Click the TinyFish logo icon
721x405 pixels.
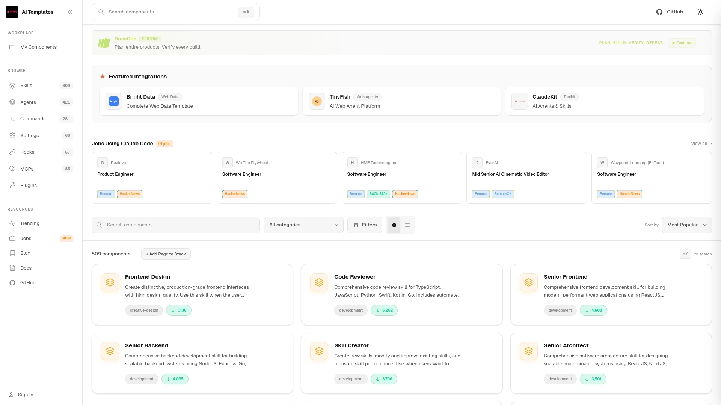pos(317,101)
